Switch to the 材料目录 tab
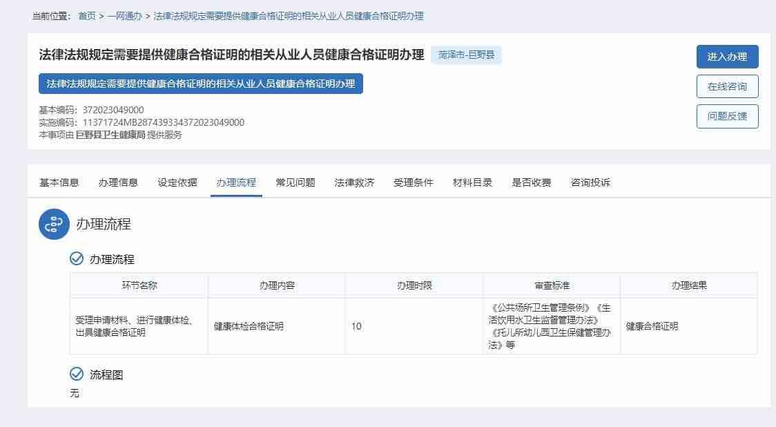The height and width of the screenshot is (427, 776). [x=473, y=182]
